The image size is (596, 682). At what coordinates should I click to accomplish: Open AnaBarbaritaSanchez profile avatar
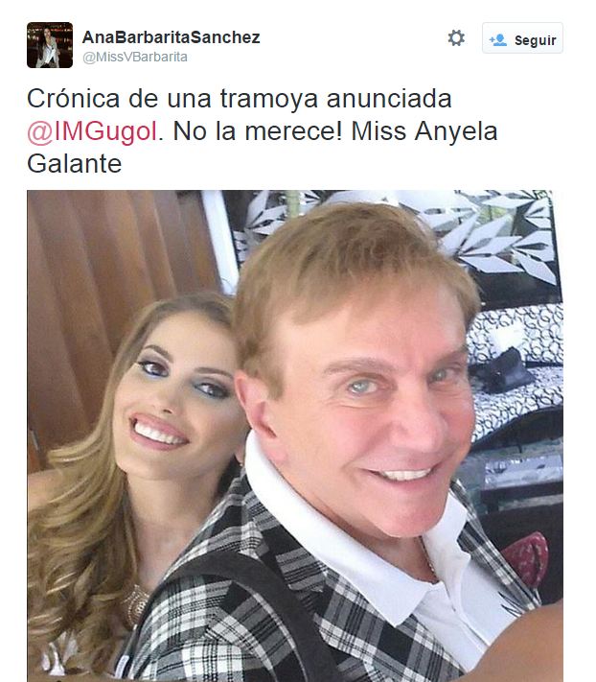pyautogui.click(x=50, y=45)
